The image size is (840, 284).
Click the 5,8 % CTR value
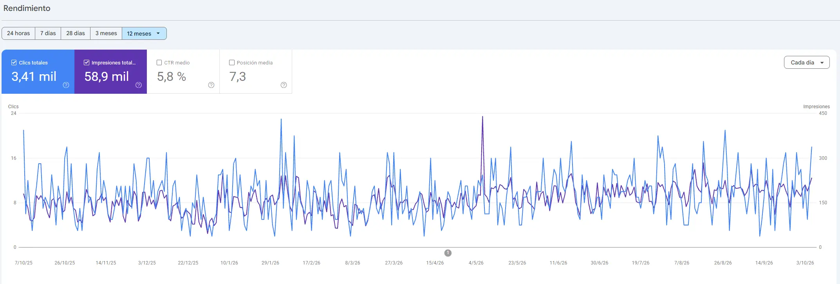pos(172,77)
